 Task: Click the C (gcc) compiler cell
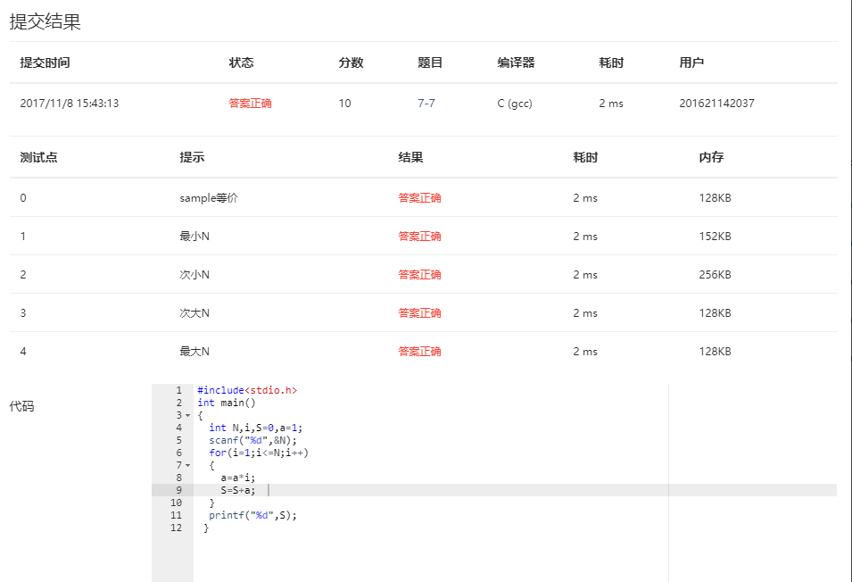click(x=515, y=104)
